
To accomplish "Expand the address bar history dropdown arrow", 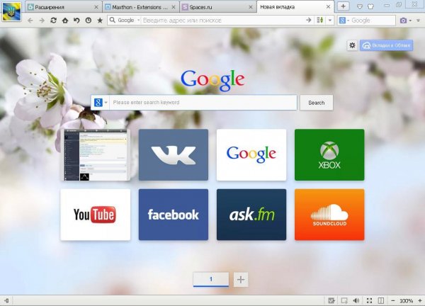I will tap(330, 20).
